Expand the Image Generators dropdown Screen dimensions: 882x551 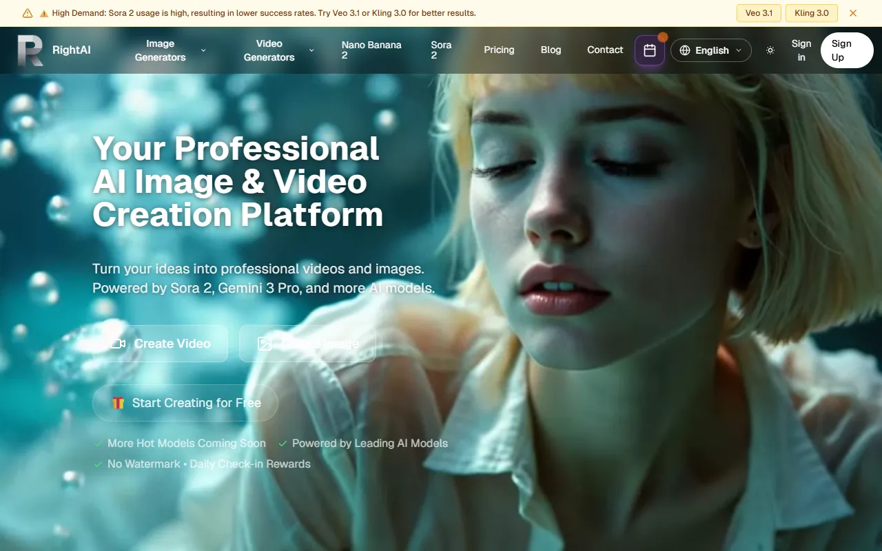coord(203,50)
